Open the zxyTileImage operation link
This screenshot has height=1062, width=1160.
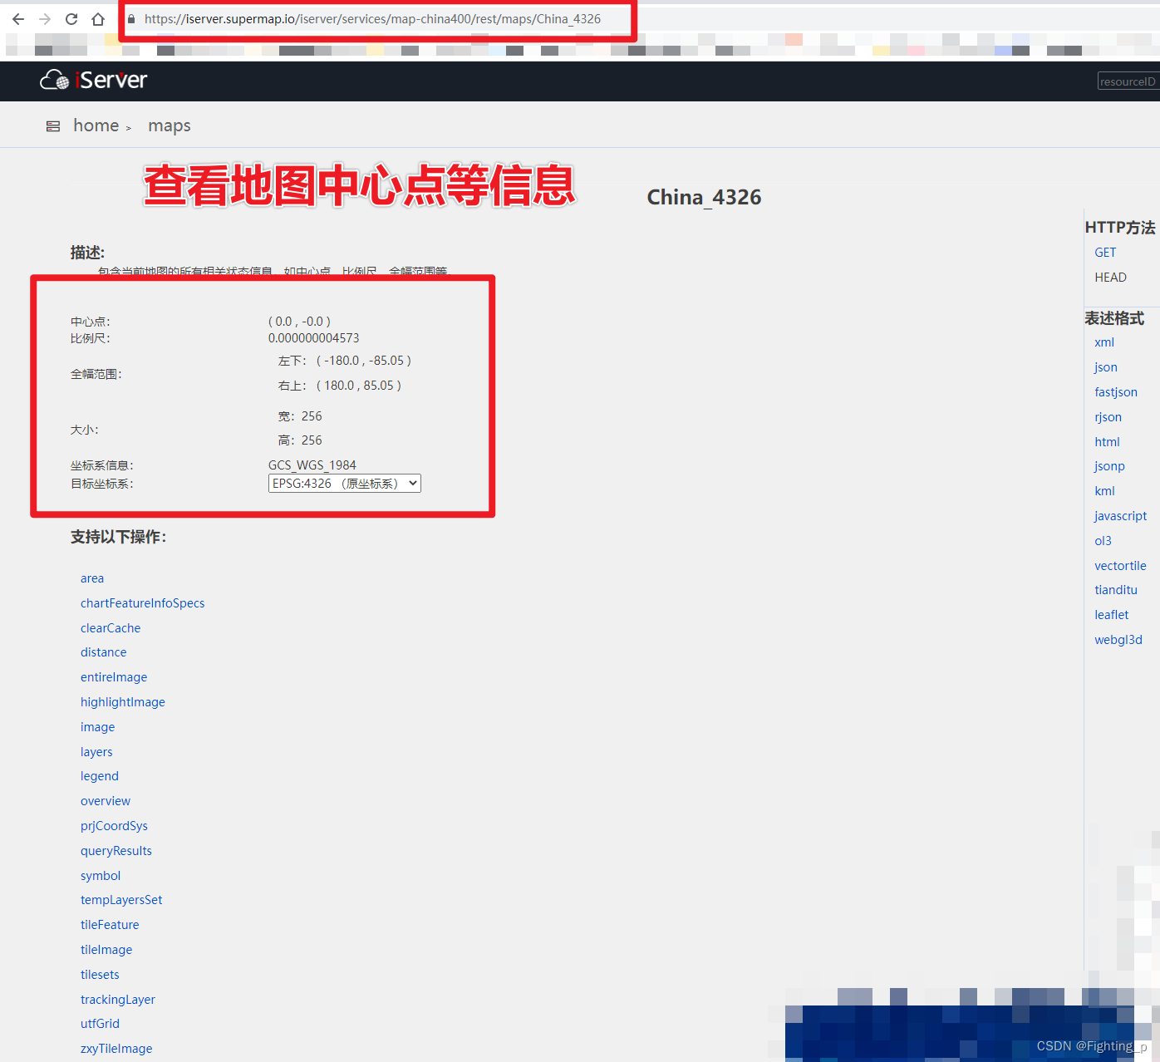[x=116, y=1049]
